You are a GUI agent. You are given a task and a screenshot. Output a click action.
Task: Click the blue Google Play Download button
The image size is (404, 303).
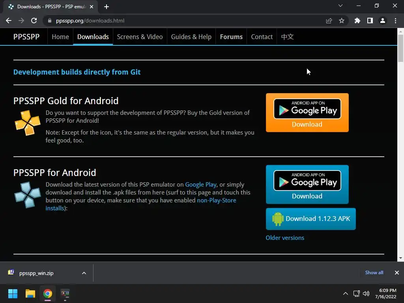(x=307, y=185)
